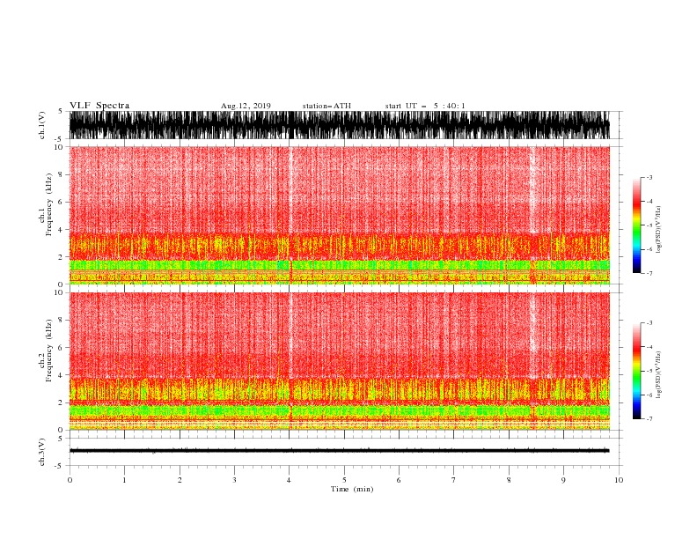Click time axis tick label "6"
The width and height of the screenshot is (697, 539).
[399, 480]
